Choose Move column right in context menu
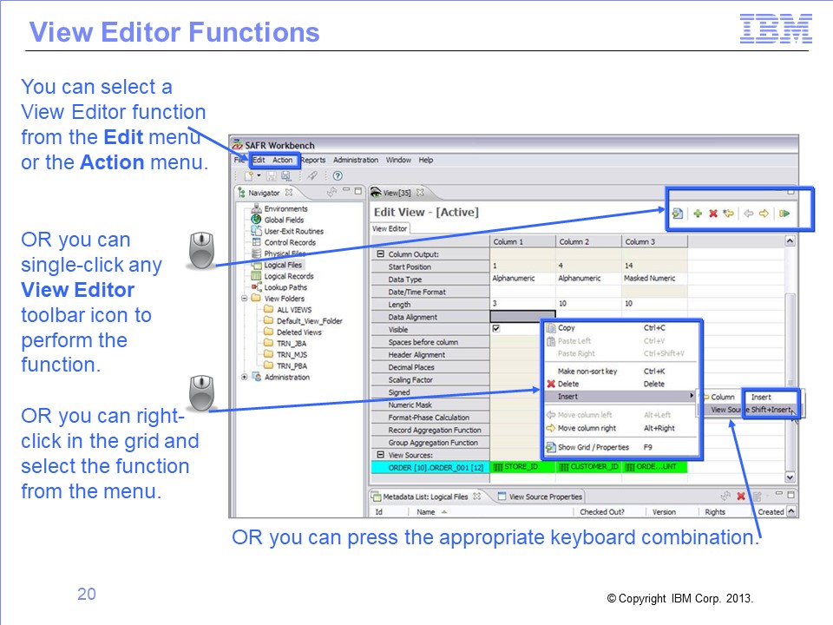The image size is (833, 625). 620,428
